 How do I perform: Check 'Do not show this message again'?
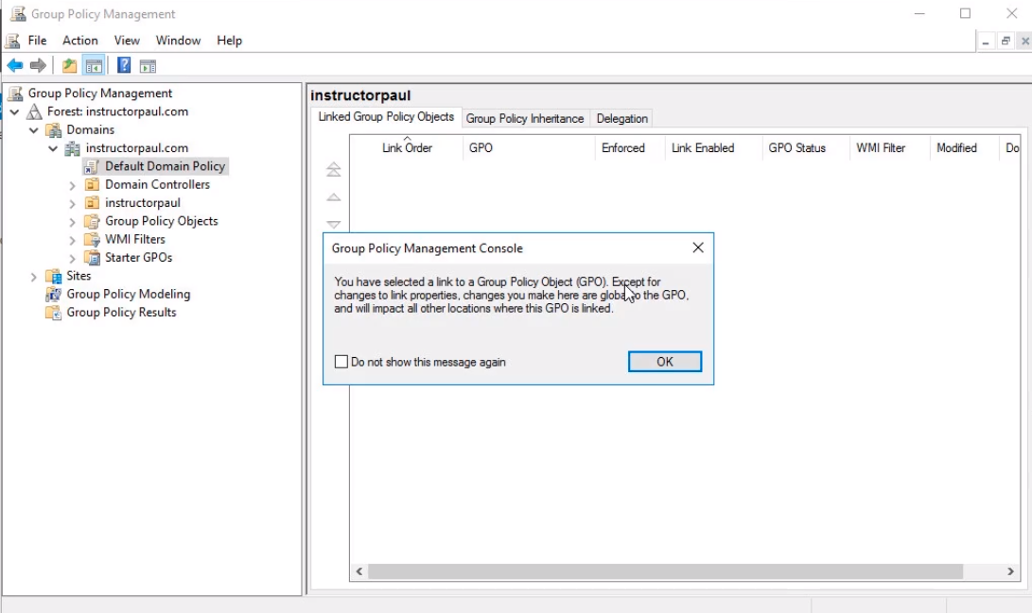[341, 362]
